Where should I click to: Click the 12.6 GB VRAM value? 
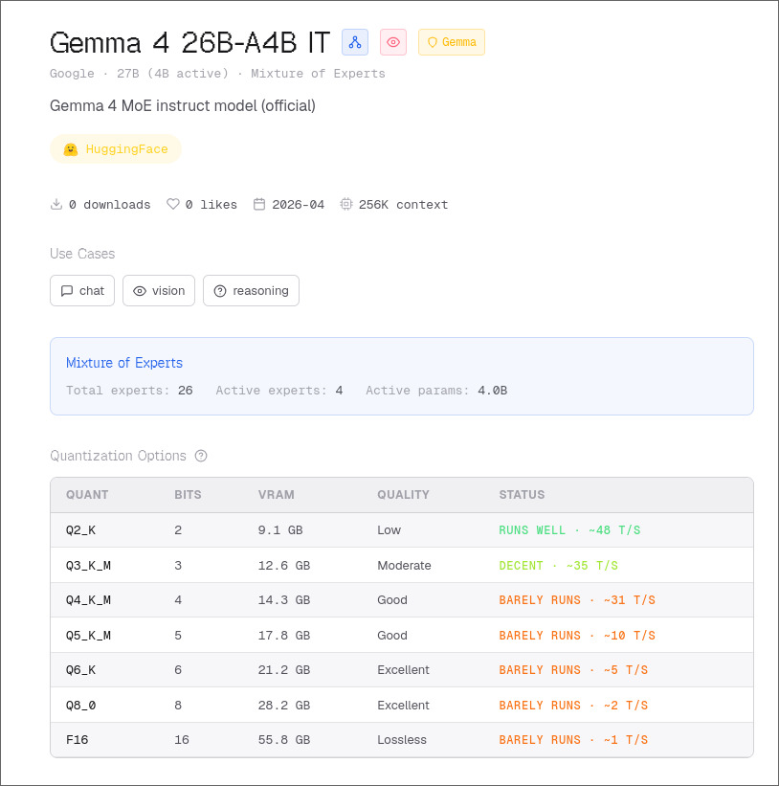click(x=284, y=566)
